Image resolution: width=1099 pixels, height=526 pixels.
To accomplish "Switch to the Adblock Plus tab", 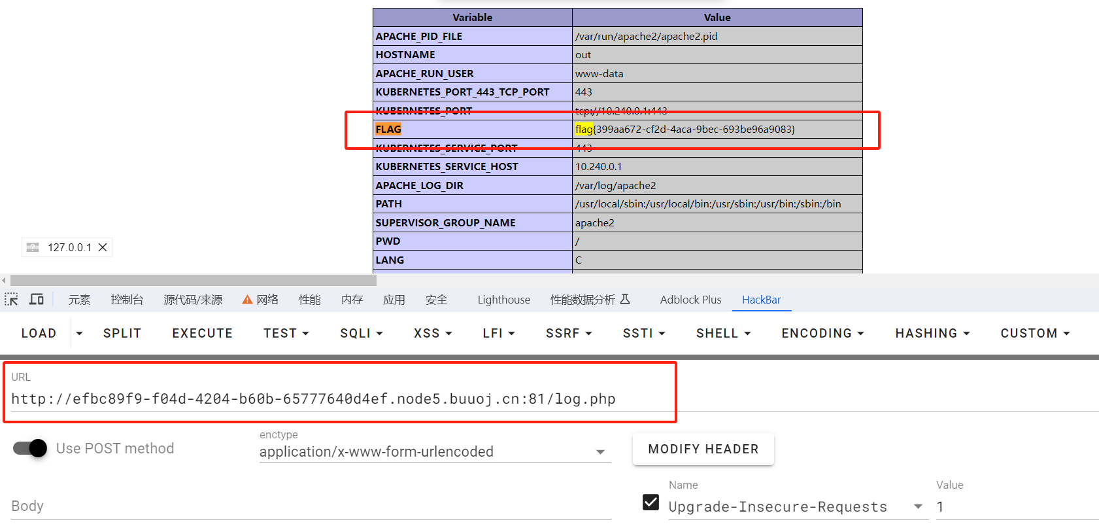I will (690, 300).
